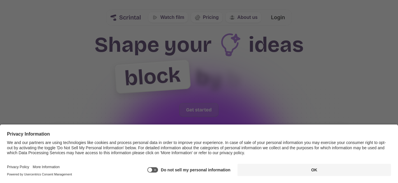Click the Scrintal logo icon
The image size is (398, 183).
click(113, 17)
